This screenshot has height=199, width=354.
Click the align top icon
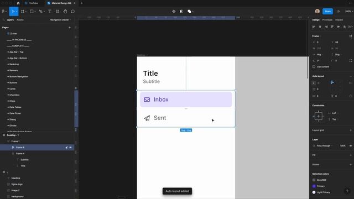point(332,27)
